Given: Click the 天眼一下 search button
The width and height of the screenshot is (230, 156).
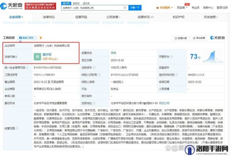Looking at the screenshot, I should [x=135, y=8].
